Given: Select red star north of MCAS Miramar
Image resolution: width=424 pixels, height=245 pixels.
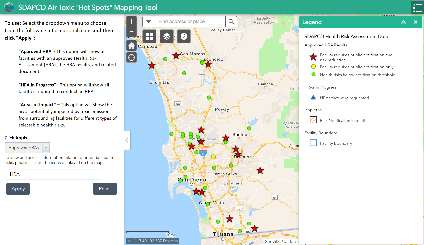Looking at the screenshot, I should pos(201,130).
